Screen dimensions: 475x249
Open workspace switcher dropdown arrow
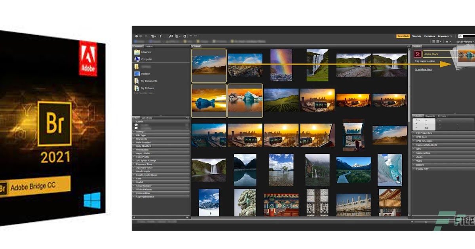451,36
